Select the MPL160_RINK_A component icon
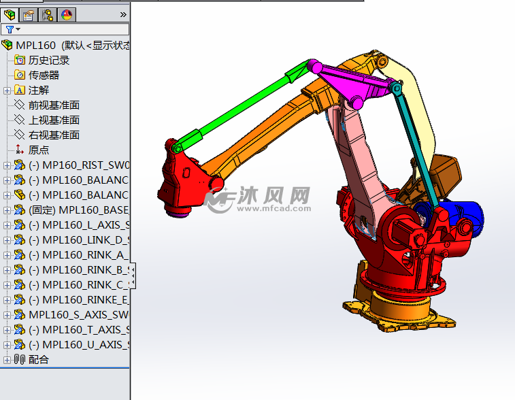515x400 pixels. click(x=20, y=255)
